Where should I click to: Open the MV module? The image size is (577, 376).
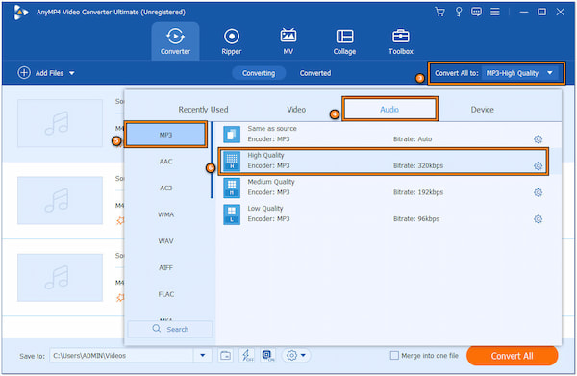coord(288,41)
